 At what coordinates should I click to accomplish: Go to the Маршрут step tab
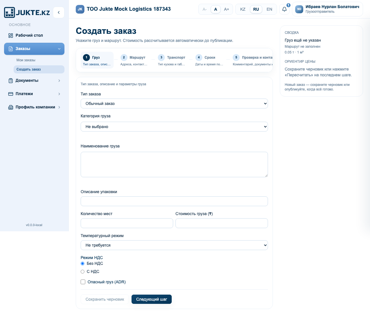[134, 60]
